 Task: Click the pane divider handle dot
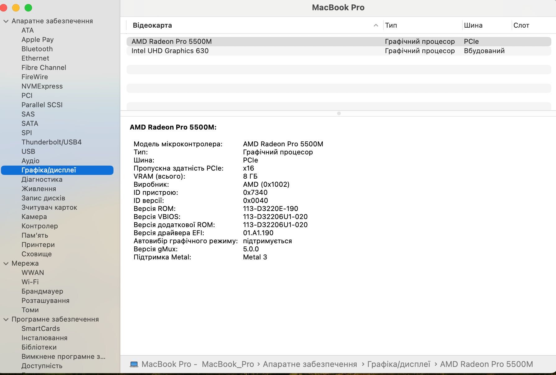tap(339, 113)
